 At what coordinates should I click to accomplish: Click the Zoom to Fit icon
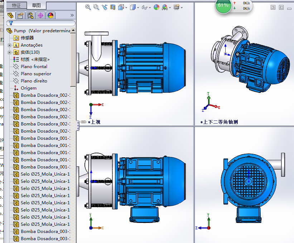tap(88, 7)
